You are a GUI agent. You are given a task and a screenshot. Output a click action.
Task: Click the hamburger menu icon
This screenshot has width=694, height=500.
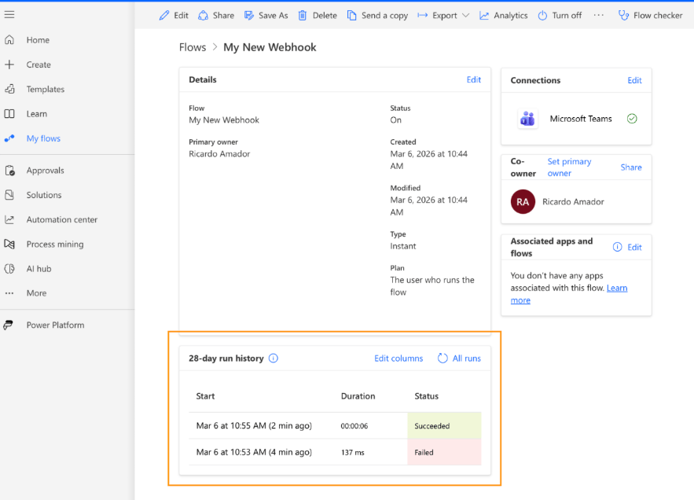coord(9,15)
